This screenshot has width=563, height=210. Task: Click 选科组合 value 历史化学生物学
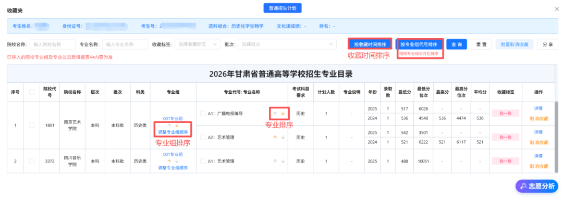point(248,26)
